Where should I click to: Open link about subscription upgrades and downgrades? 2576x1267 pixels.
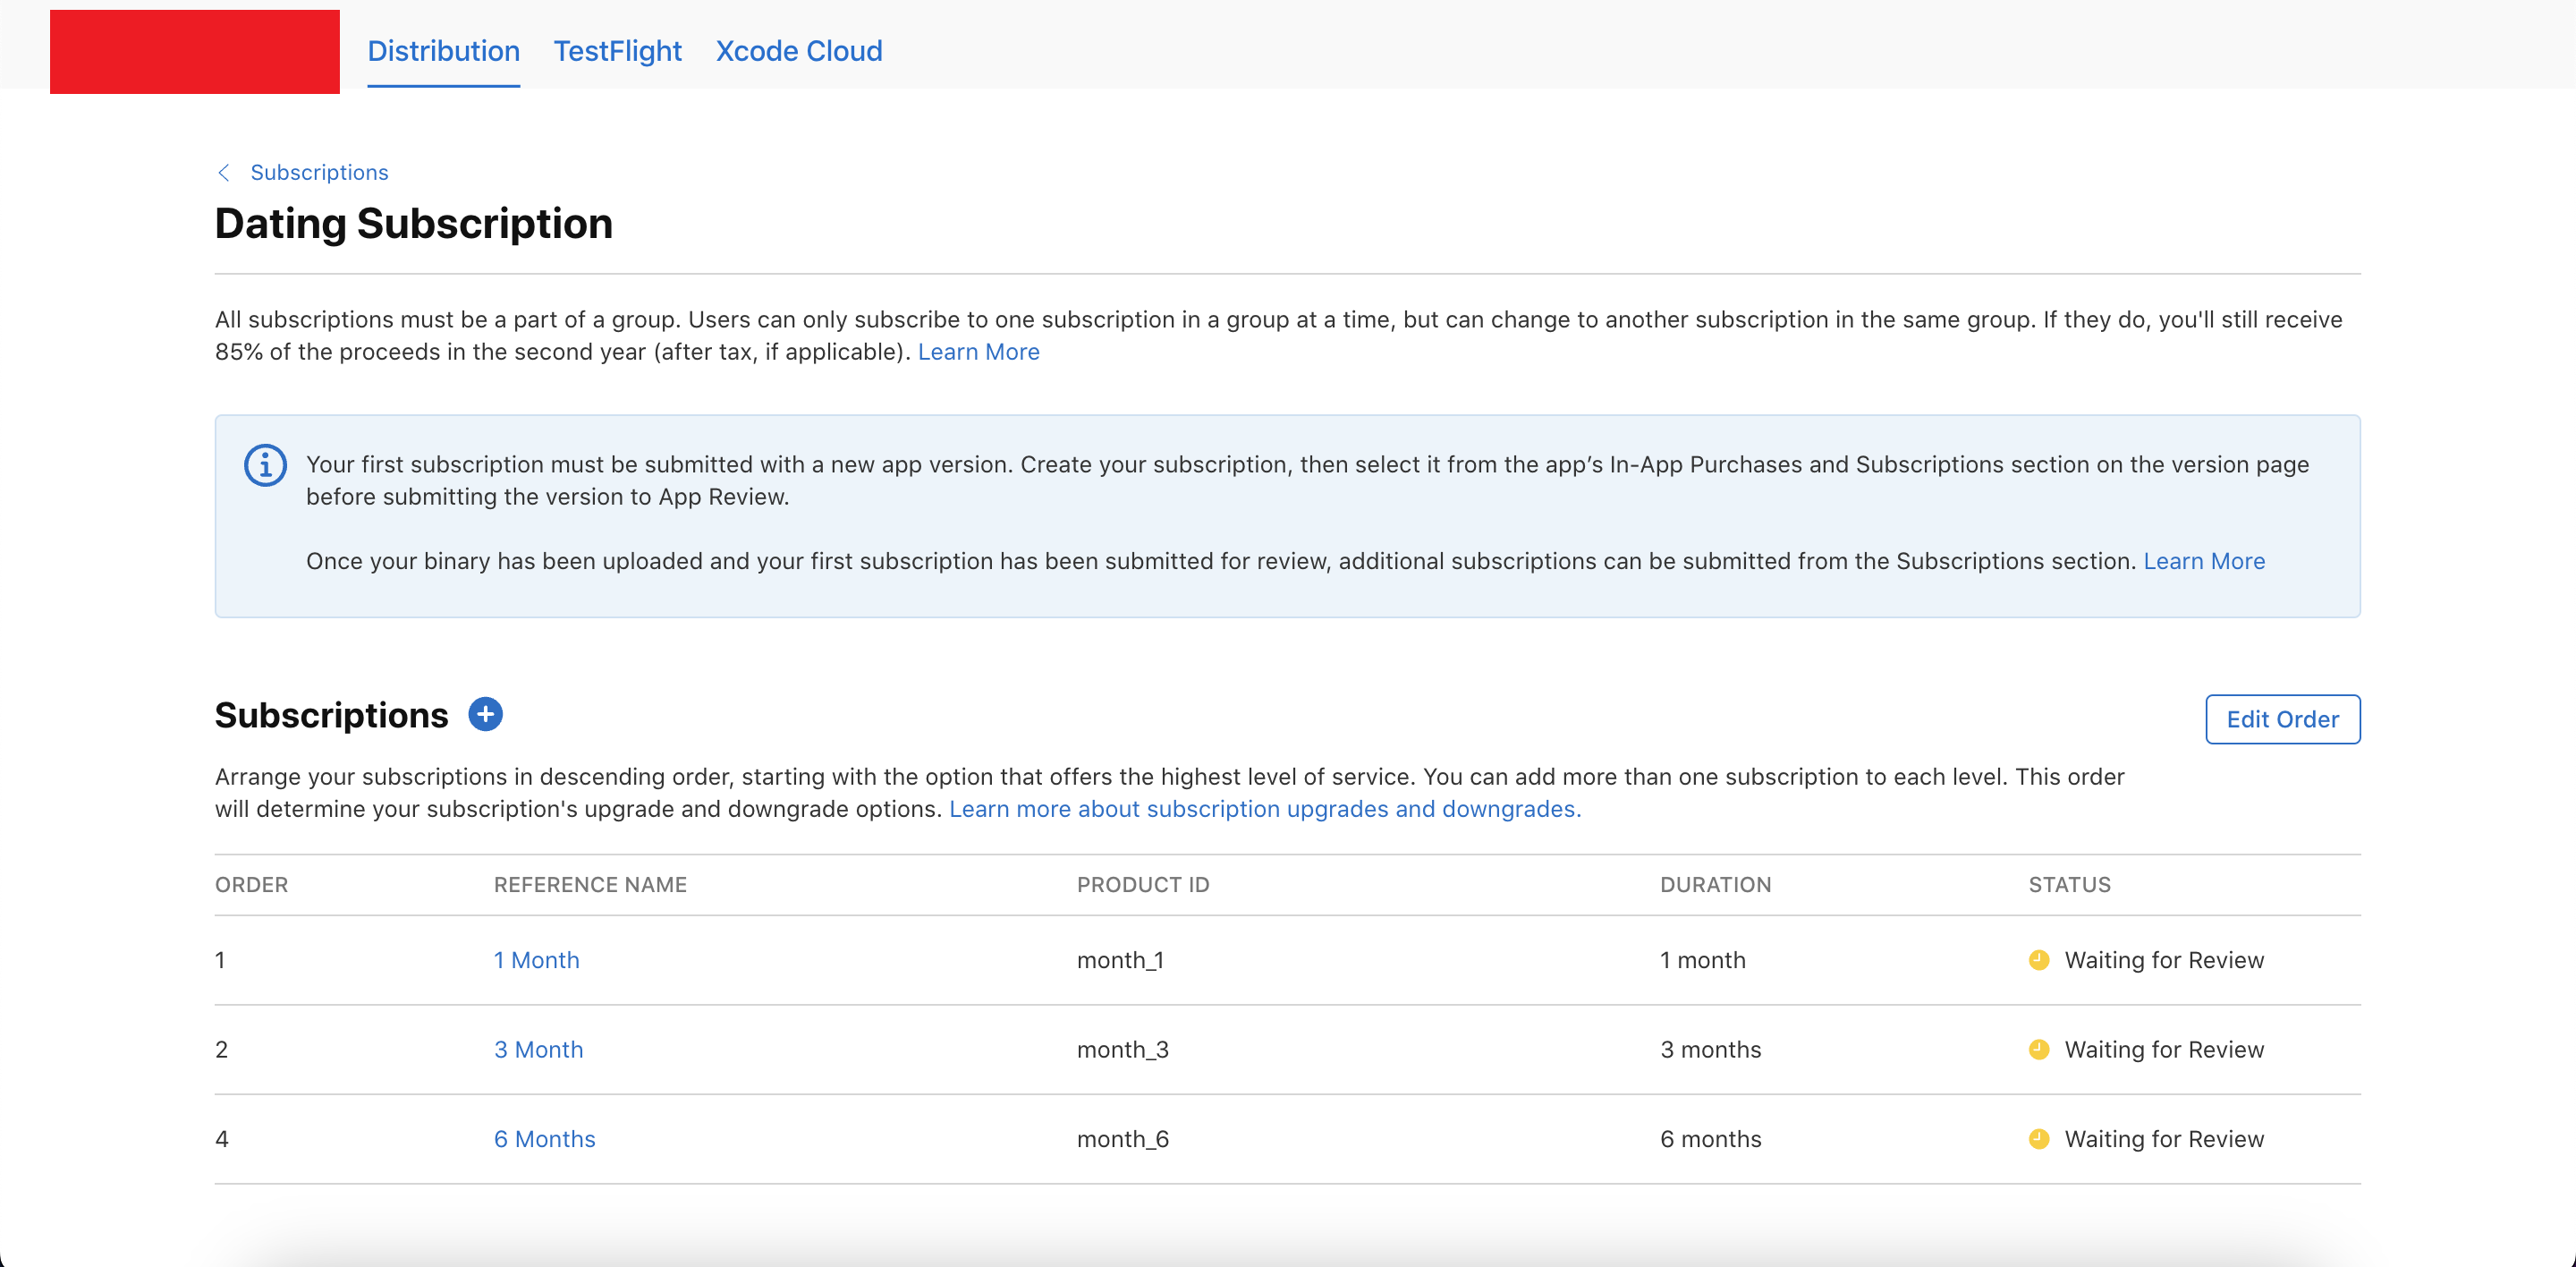1264,809
